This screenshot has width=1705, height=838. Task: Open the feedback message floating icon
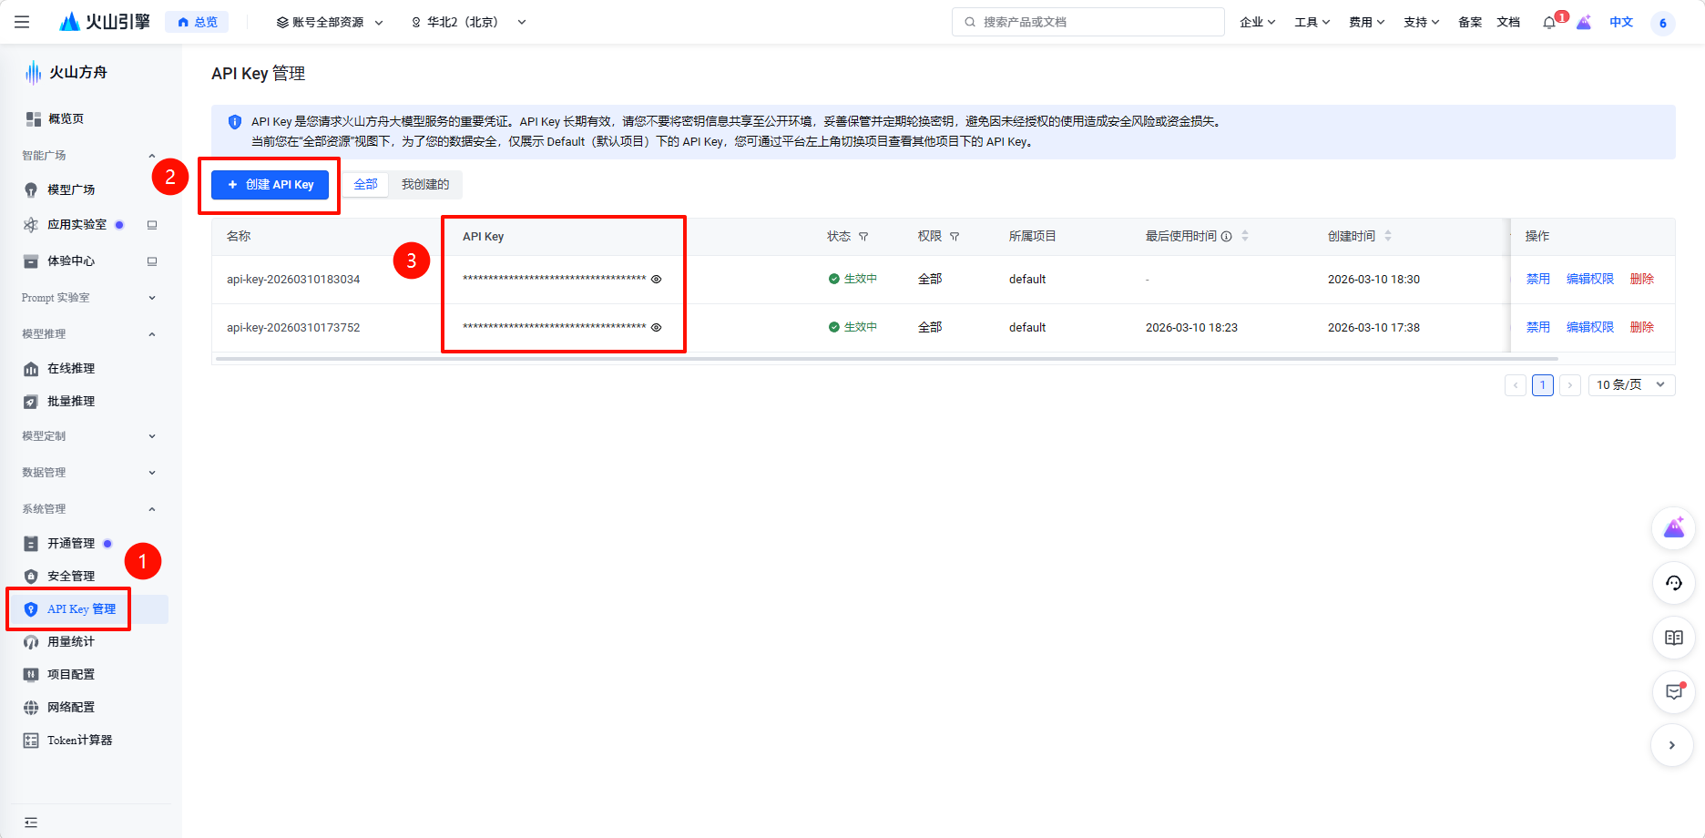[1673, 692]
